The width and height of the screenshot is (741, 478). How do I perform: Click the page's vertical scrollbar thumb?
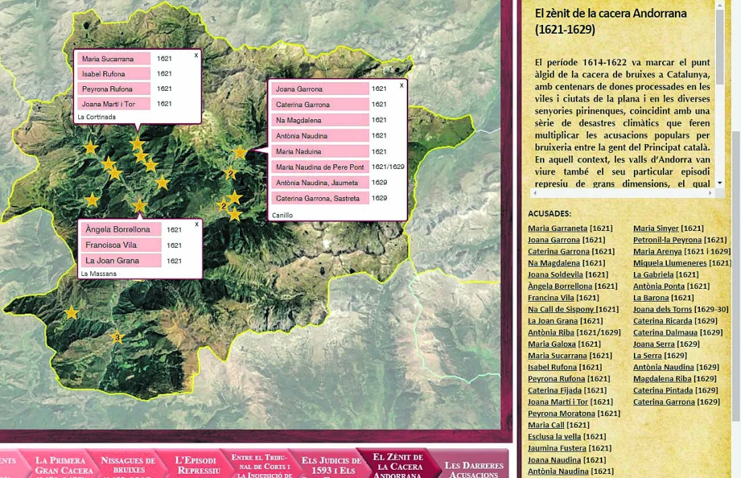pyautogui.click(x=736, y=276)
